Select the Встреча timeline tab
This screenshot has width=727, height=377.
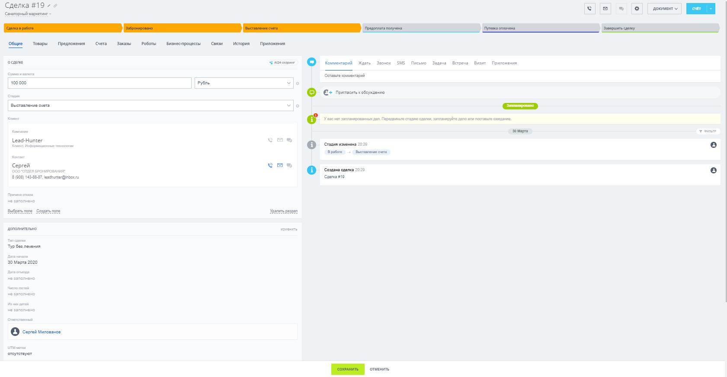pyautogui.click(x=460, y=63)
